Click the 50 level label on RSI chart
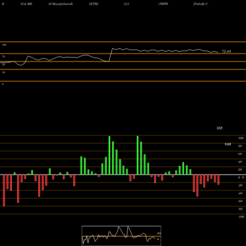The image size is (246, 246). [3, 64]
